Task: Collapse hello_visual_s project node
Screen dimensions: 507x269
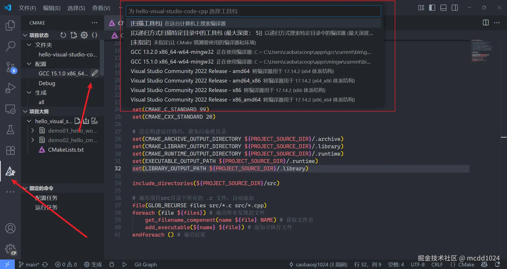Action: click(29, 121)
